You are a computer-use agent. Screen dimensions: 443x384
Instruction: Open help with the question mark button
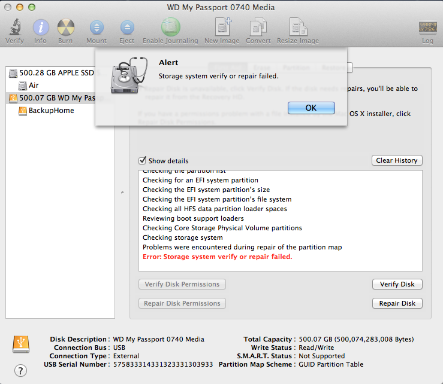pyautogui.click(x=20, y=370)
